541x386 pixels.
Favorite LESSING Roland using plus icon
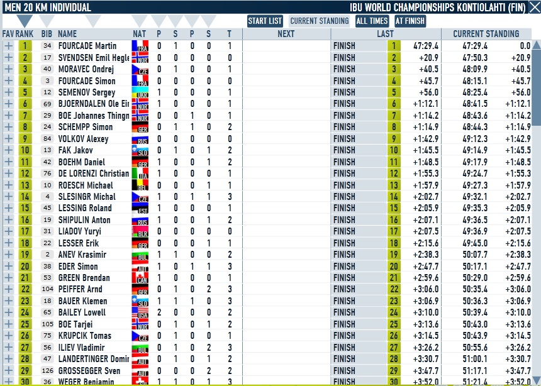pyautogui.click(x=9, y=208)
